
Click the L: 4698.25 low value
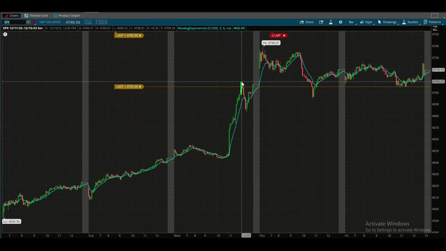tap(121, 28)
